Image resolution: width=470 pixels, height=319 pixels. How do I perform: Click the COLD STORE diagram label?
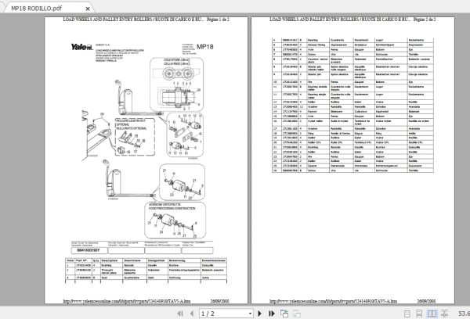177,60
